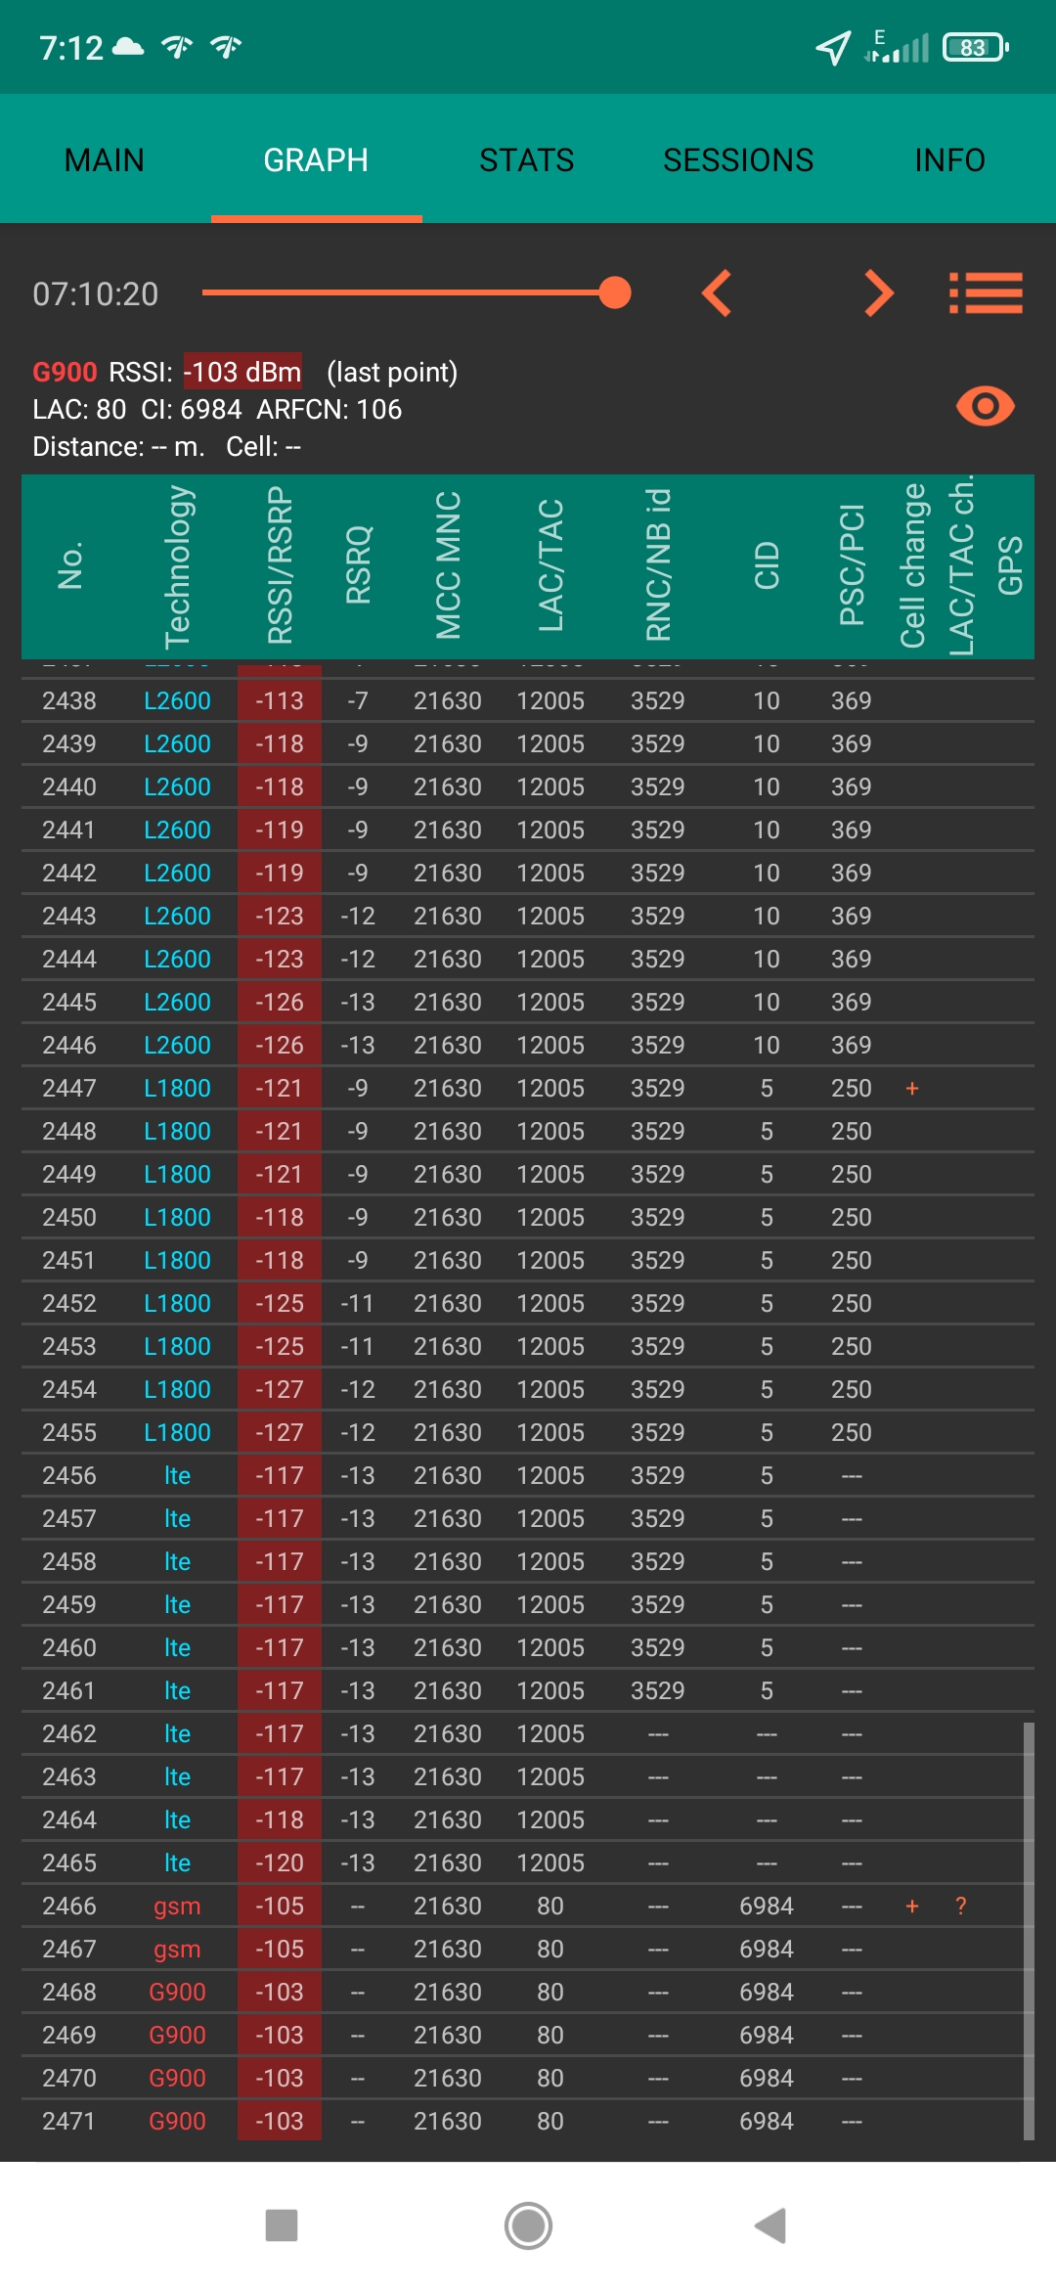Tap -123 value in row 2443
The image size is (1056, 2289).
(x=280, y=916)
